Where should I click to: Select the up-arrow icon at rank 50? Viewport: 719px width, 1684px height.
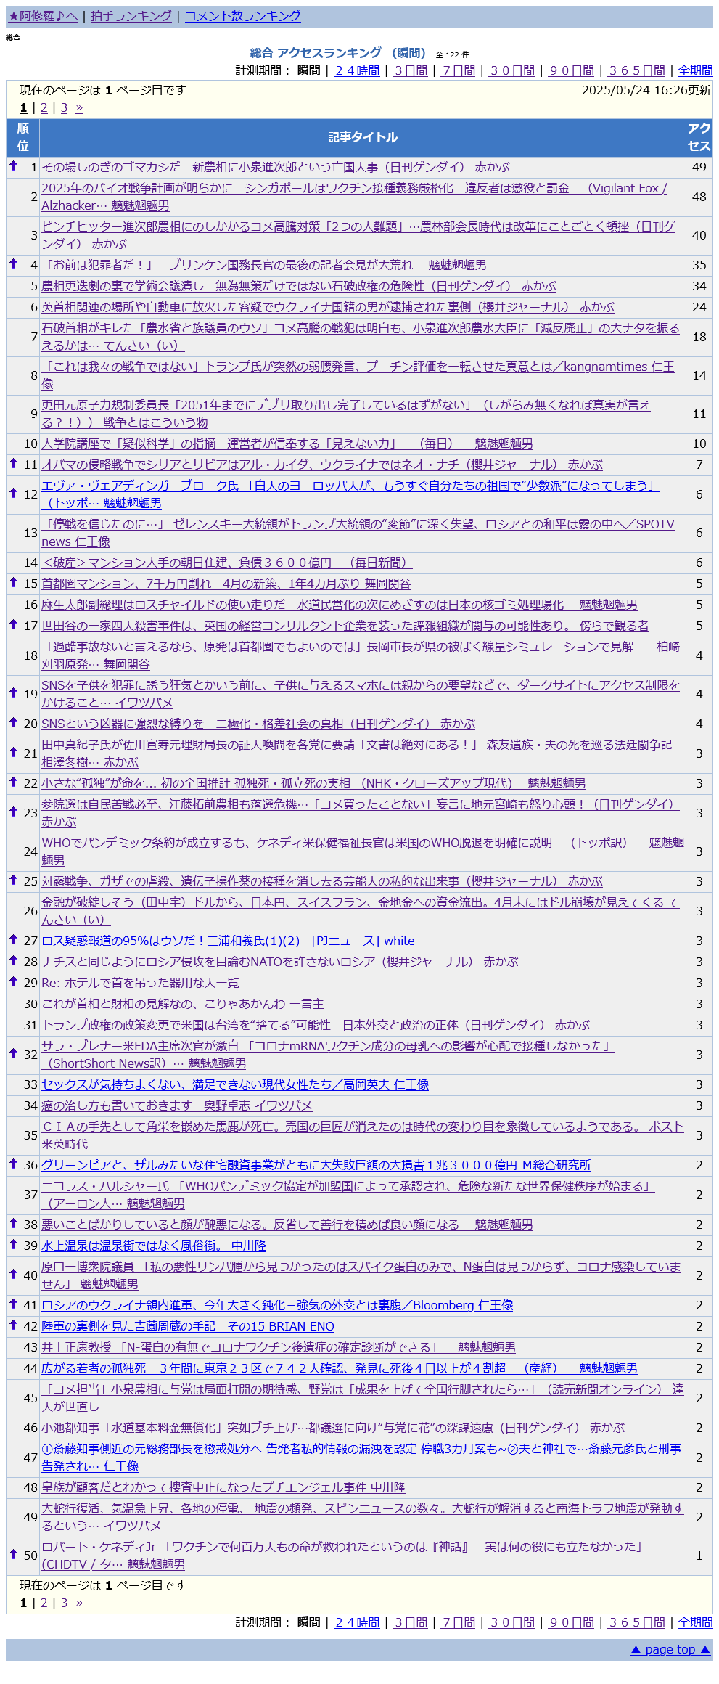(x=13, y=1555)
